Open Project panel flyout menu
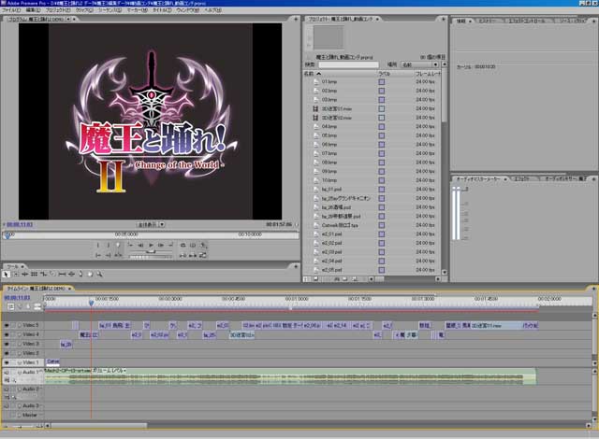 click(x=443, y=19)
